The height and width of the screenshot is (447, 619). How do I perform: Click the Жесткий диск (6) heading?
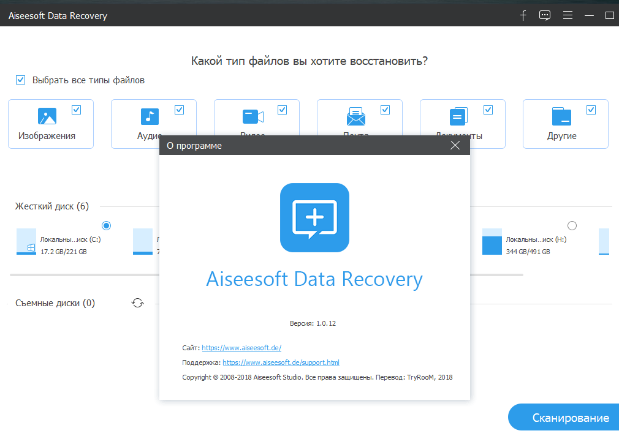[51, 206]
